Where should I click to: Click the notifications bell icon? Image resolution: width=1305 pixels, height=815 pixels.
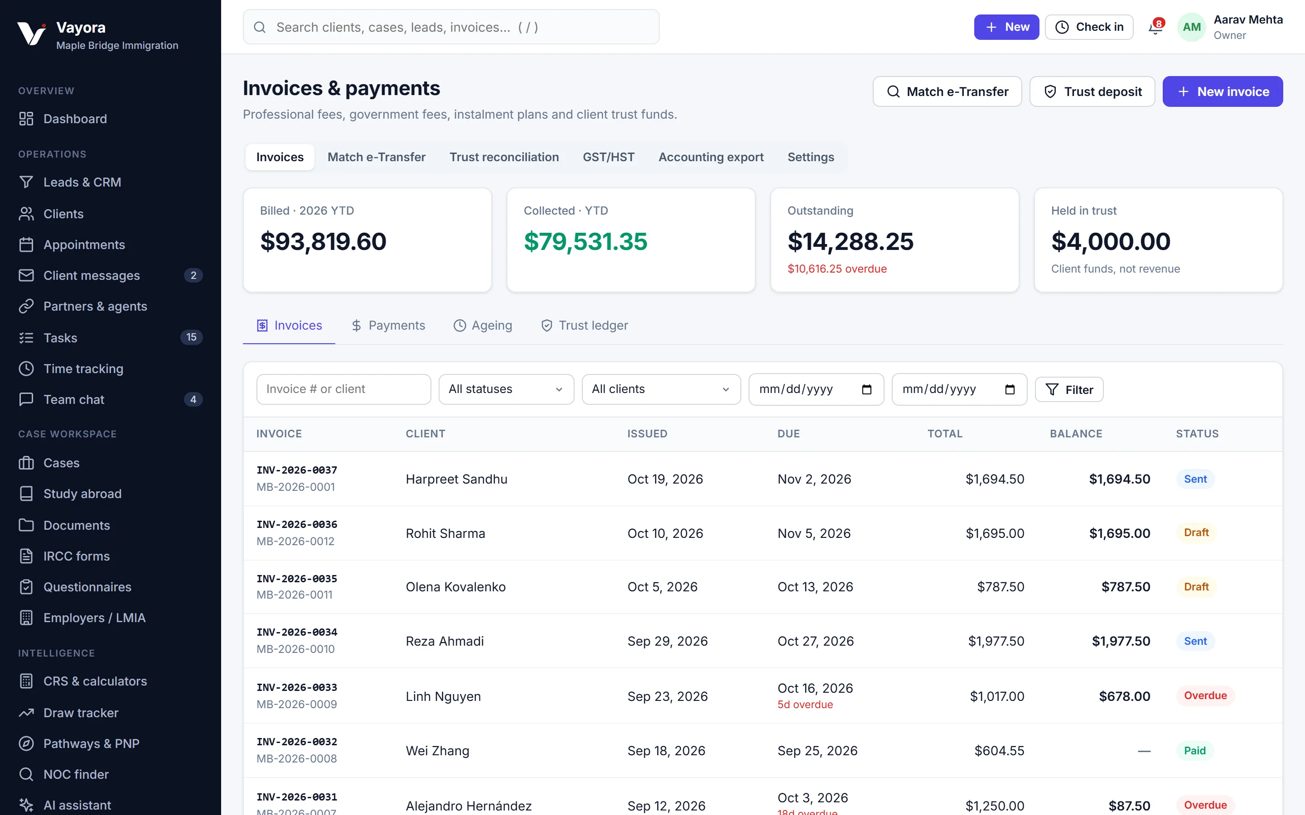pyautogui.click(x=1155, y=28)
